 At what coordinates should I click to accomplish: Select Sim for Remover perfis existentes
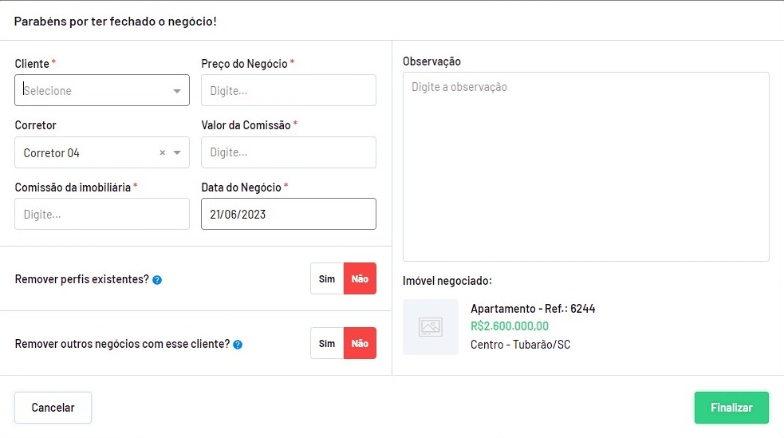click(327, 278)
